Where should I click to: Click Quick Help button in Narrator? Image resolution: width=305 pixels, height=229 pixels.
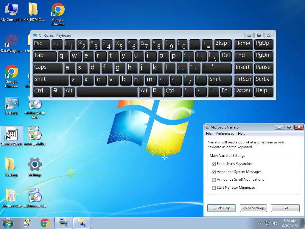221,208
